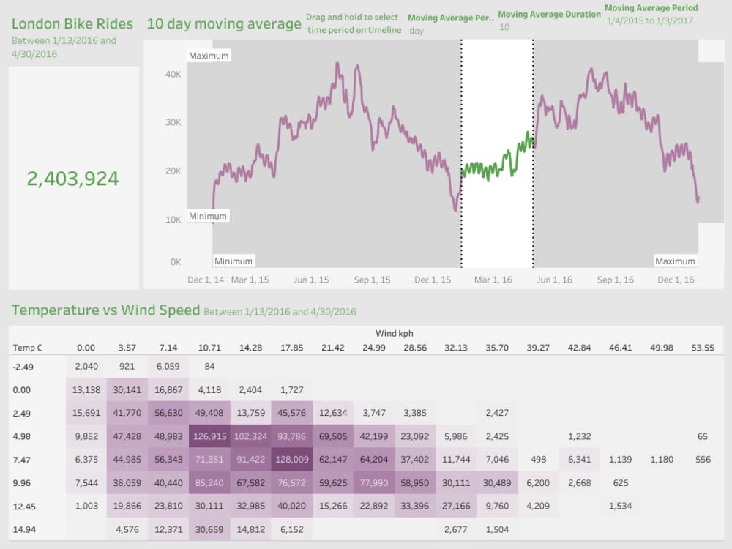Select the Moving Average Period date range text
This screenshot has height=549, width=732.
tap(647, 20)
